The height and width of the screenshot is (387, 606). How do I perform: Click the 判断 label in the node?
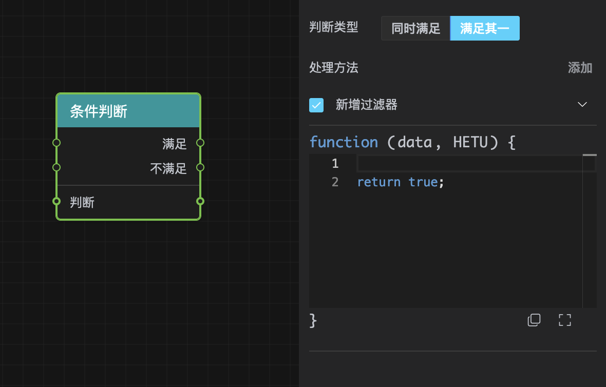coord(82,202)
